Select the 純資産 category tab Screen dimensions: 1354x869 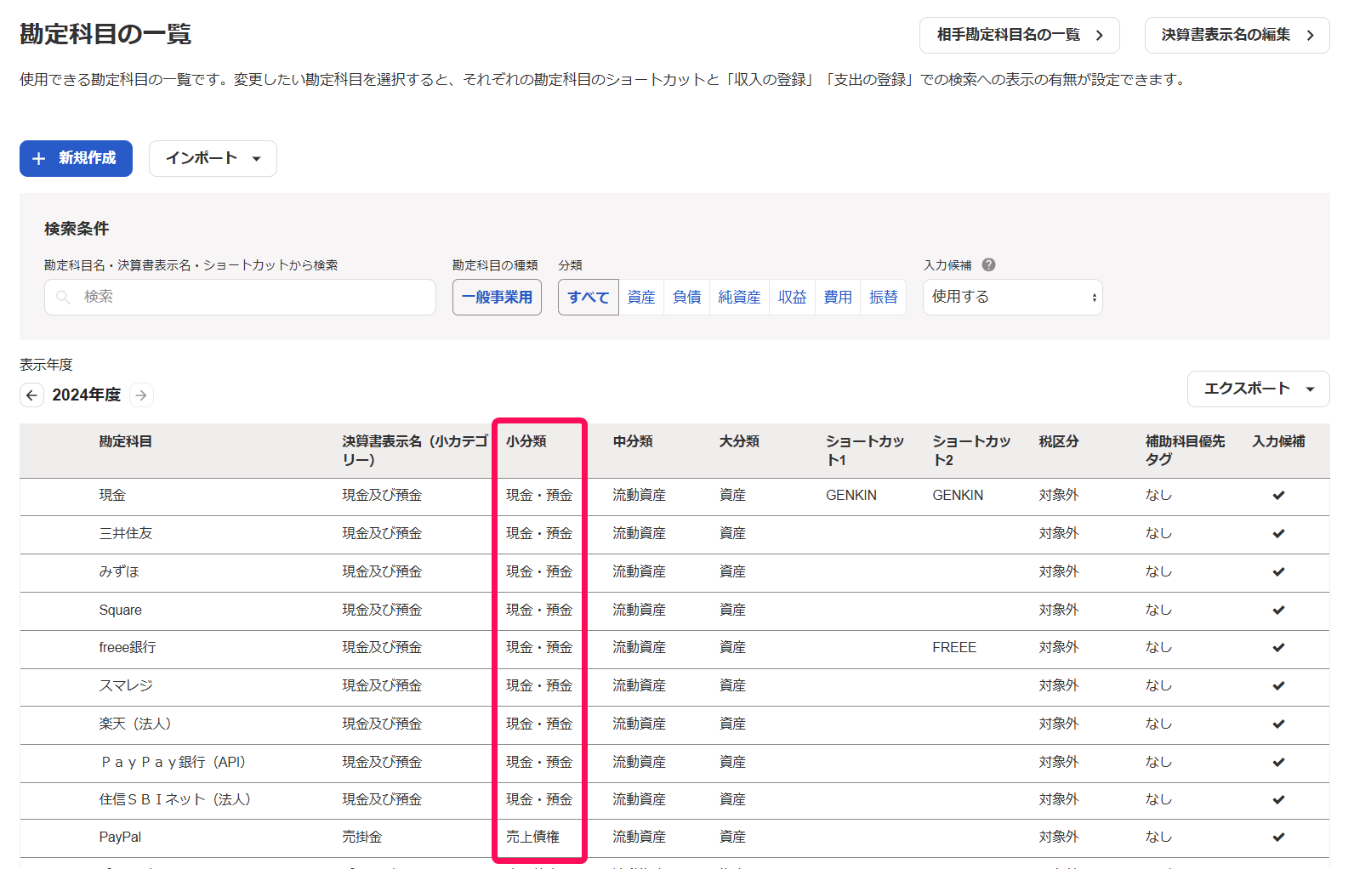[739, 297]
